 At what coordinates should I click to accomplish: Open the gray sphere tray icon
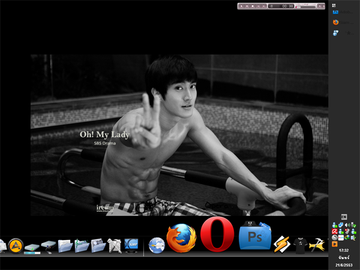point(335,238)
